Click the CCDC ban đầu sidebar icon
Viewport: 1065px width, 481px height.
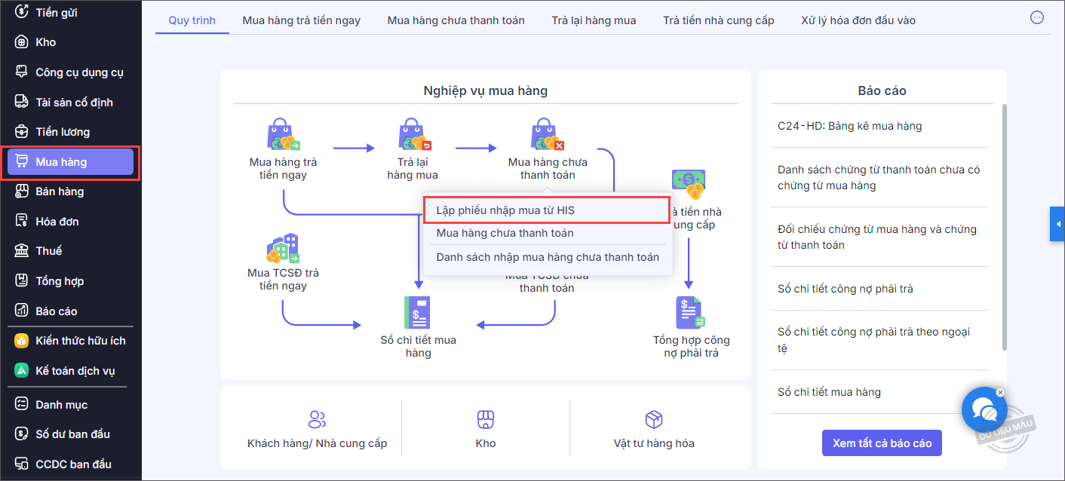tap(22, 464)
